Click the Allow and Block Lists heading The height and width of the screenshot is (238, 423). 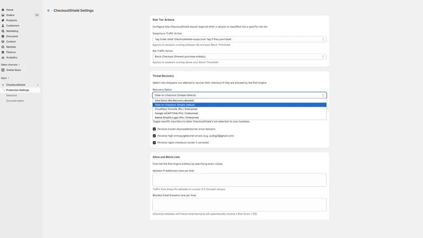tap(166, 157)
